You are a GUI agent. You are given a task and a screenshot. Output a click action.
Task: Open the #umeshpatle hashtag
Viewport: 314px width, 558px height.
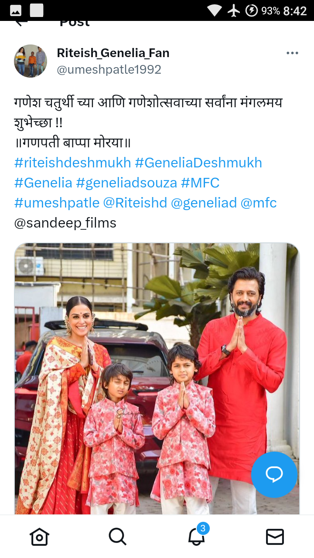coord(57,203)
